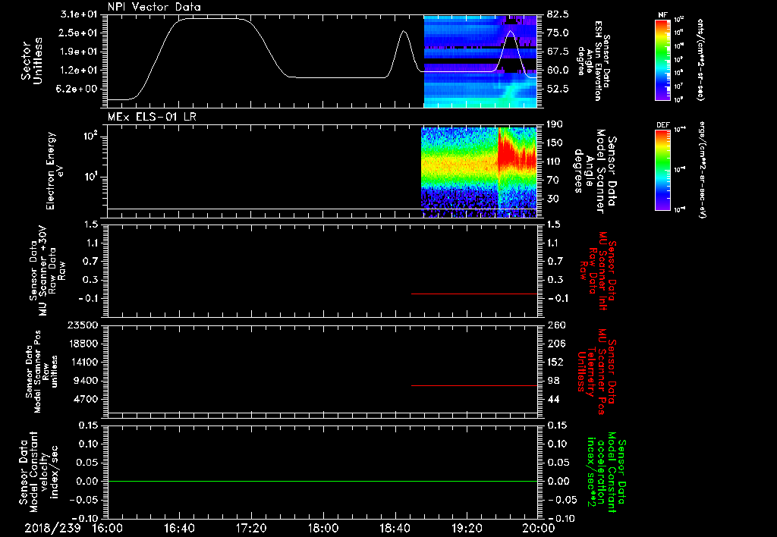Screen dimensions: 777x537
Task: Click the 18:40 time axis label
Action: pyautogui.click(x=395, y=528)
